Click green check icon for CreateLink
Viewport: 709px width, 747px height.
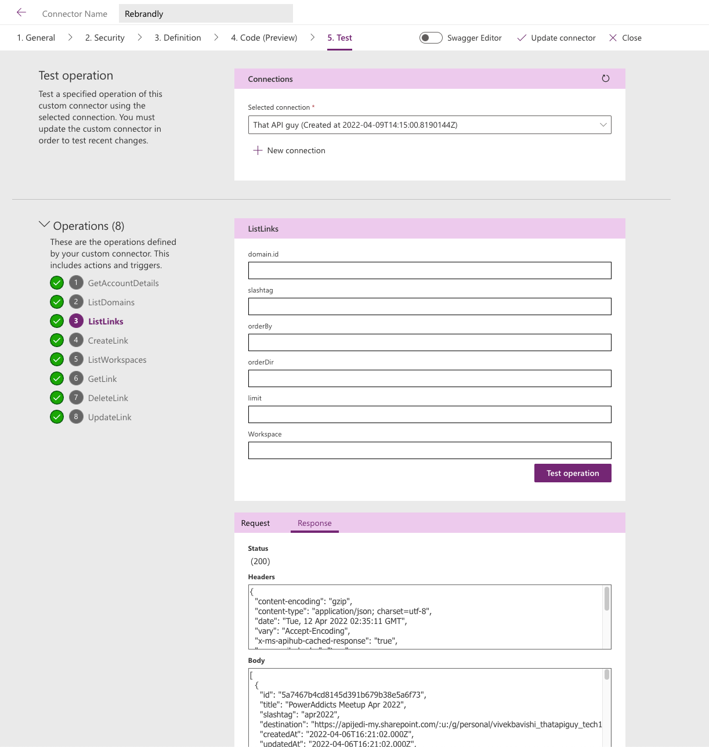click(x=57, y=340)
